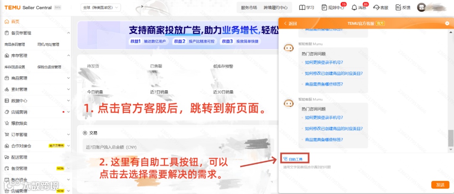This screenshot has width=454, height=194.
Task: Click the NEW badge beside 备货管理
Action: click(x=60, y=168)
